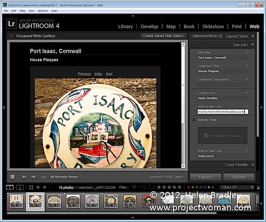Open the Filters Off dropdown

coord(237,187)
